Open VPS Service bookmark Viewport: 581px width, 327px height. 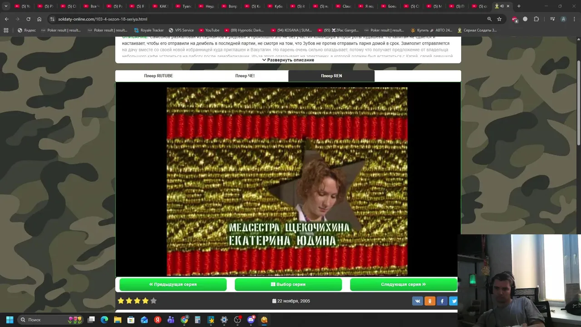pyautogui.click(x=181, y=30)
